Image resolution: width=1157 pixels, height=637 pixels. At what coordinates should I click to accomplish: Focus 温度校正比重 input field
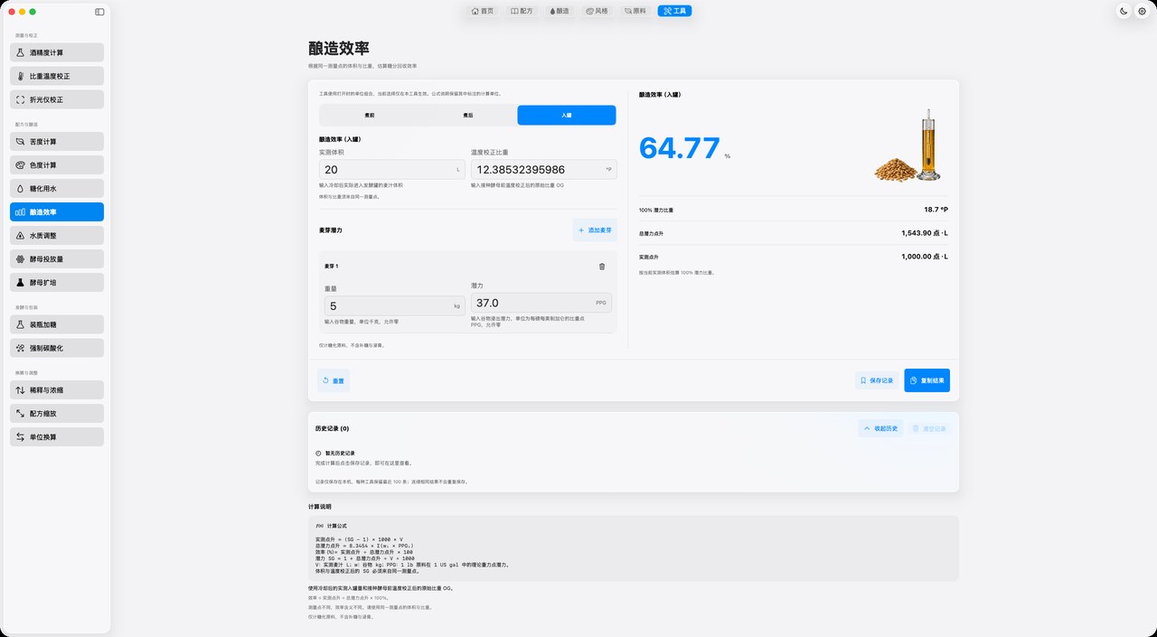[x=544, y=170]
